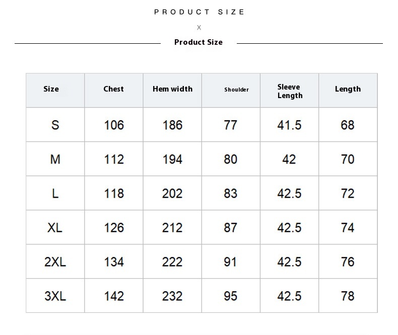Click the Hem width column header
The height and width of the screenshot is (335, 398).
[x=172, y=89]
